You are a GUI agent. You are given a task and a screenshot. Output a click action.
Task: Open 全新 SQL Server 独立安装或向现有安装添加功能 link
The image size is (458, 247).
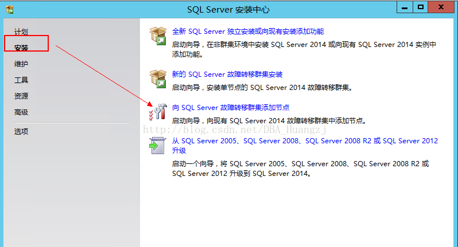[x=248, y=31]
